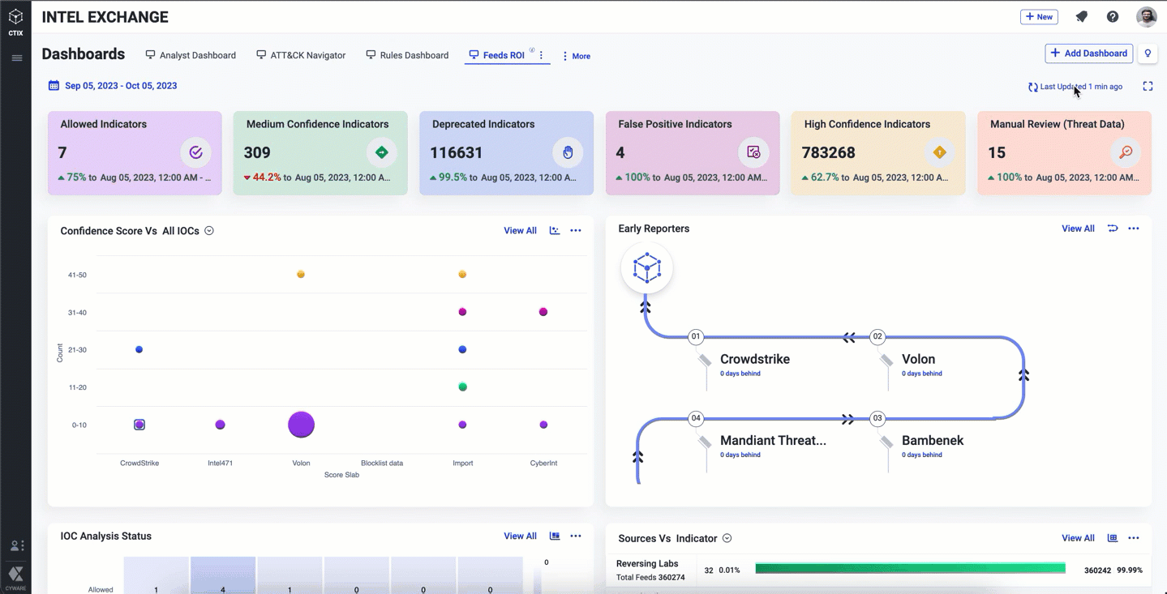Screen dimensions: 1167x594
Task: Open the user profile avatar
Action: 1146,17
